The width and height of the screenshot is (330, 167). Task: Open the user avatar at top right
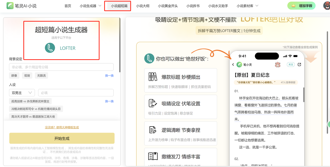tap(327, 6)
